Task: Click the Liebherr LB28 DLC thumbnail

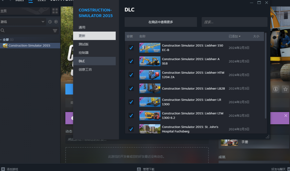Action: (150, 88)
